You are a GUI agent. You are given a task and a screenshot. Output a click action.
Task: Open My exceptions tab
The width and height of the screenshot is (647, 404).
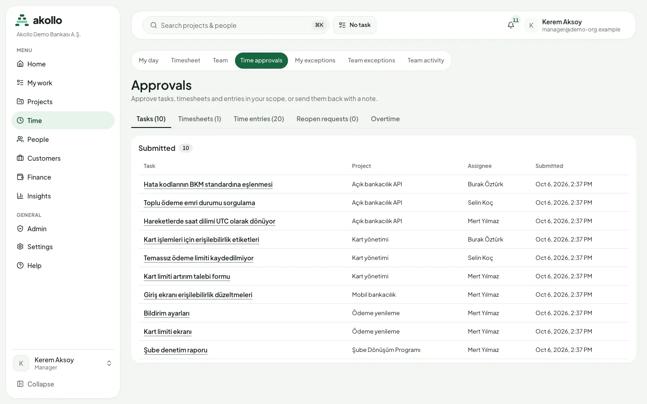[x=315, y=61]
